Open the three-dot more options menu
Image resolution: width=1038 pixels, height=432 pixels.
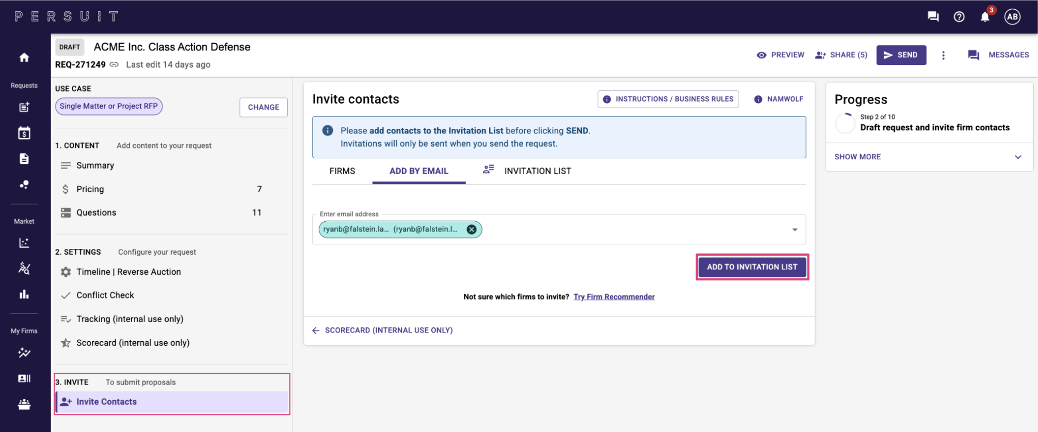(x=944, y=55)
